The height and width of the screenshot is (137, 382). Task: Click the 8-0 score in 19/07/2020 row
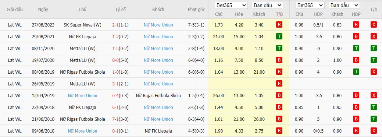click(115, 60)
